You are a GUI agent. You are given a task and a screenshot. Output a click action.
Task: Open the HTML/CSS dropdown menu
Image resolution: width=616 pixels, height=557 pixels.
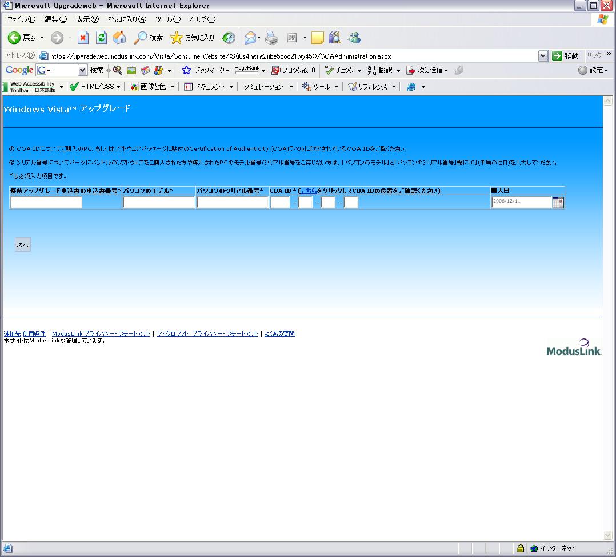[118, 87]
